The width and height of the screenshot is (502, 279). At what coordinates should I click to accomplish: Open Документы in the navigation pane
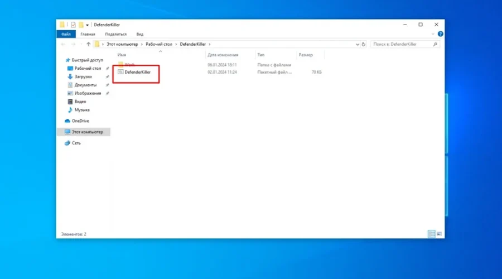[85, 85]
